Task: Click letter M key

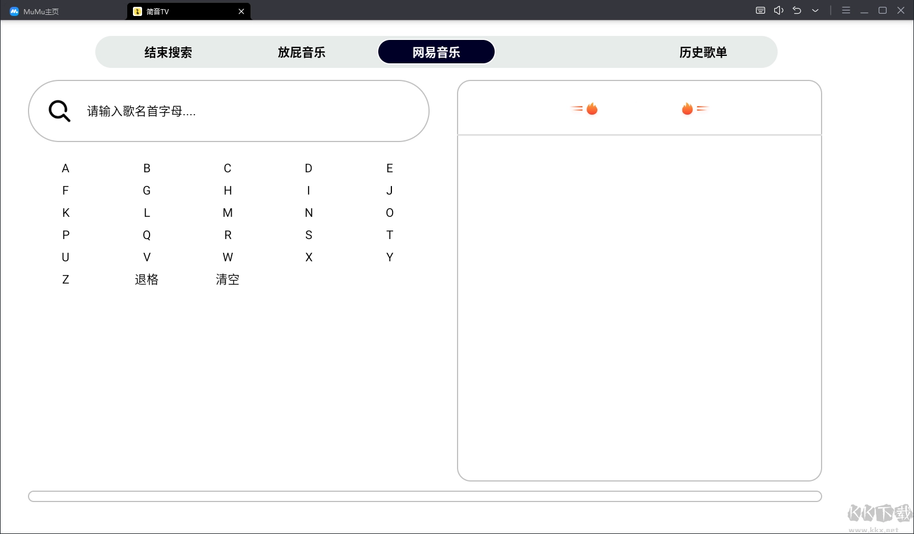Action: tap(228, 213)
